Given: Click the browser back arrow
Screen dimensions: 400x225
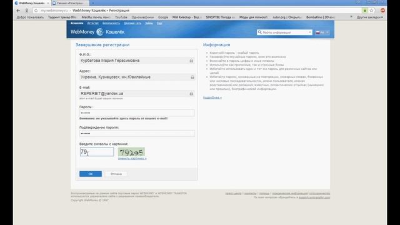Looking at the screenshot, I should pos(18,11).
